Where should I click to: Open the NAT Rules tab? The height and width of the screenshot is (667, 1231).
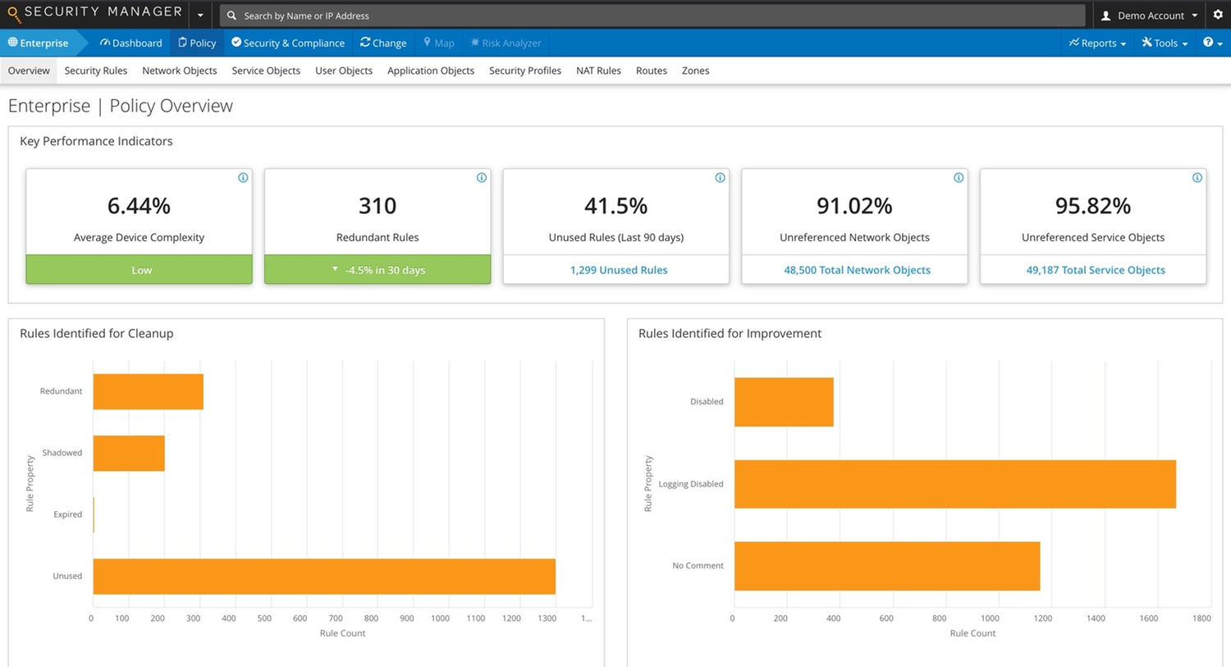click(x=598, y=71)
